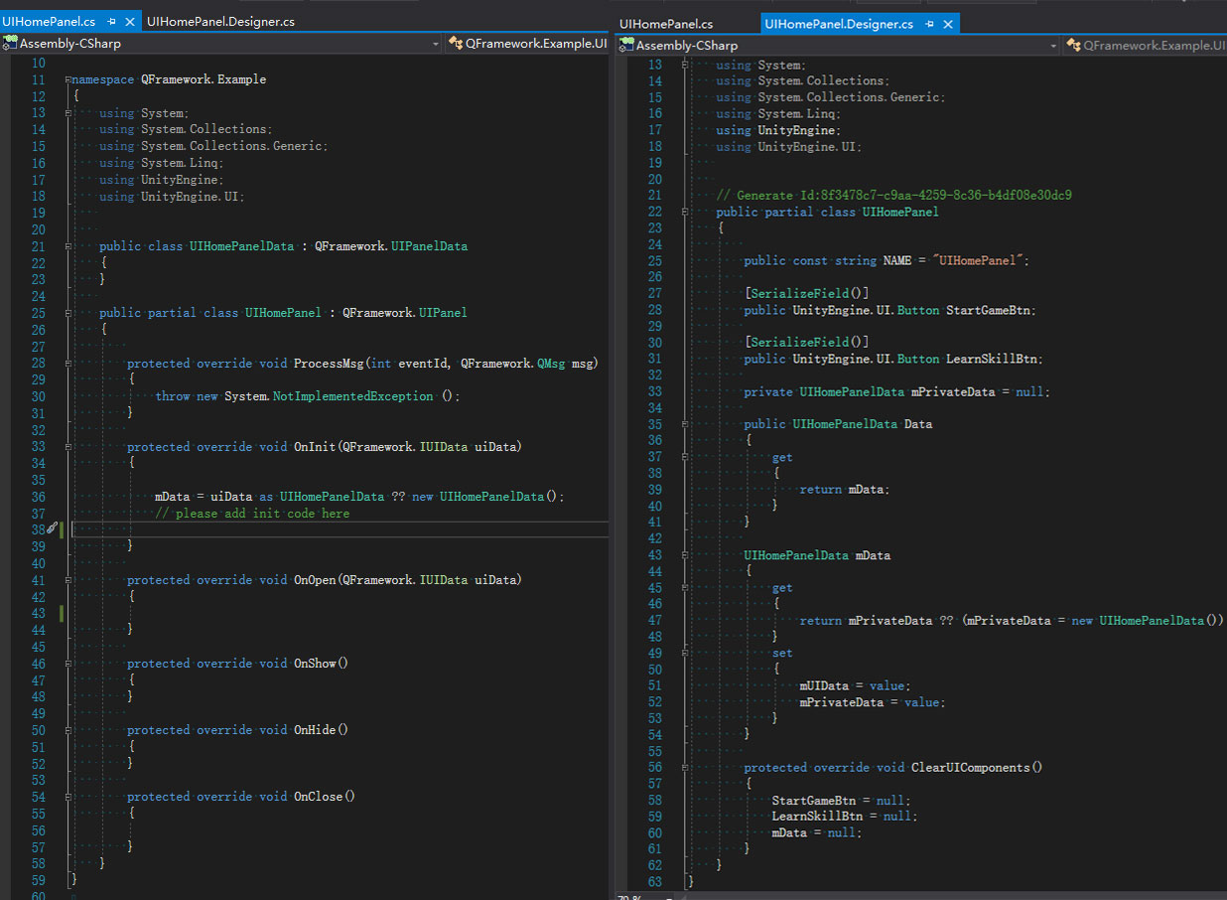Collapse the namespace QFramework.Example block
Screen dimensions: 1227x900
67,79
